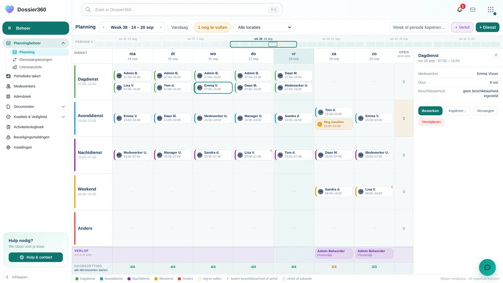The image size is (503, 283).
Task: Open the notifications bell
Action: tap(460, 10)
